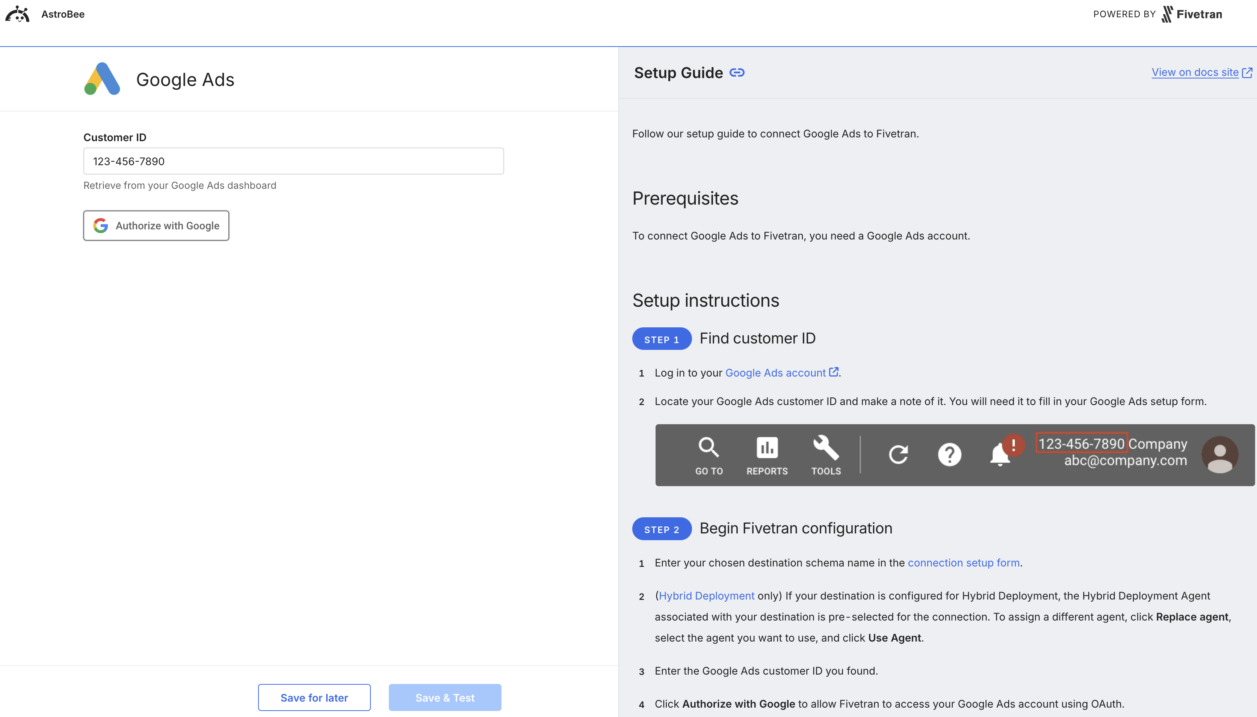Open the Google Ads account link
Viewport: 1257px width, 717px height.
(x=776, y=373)
